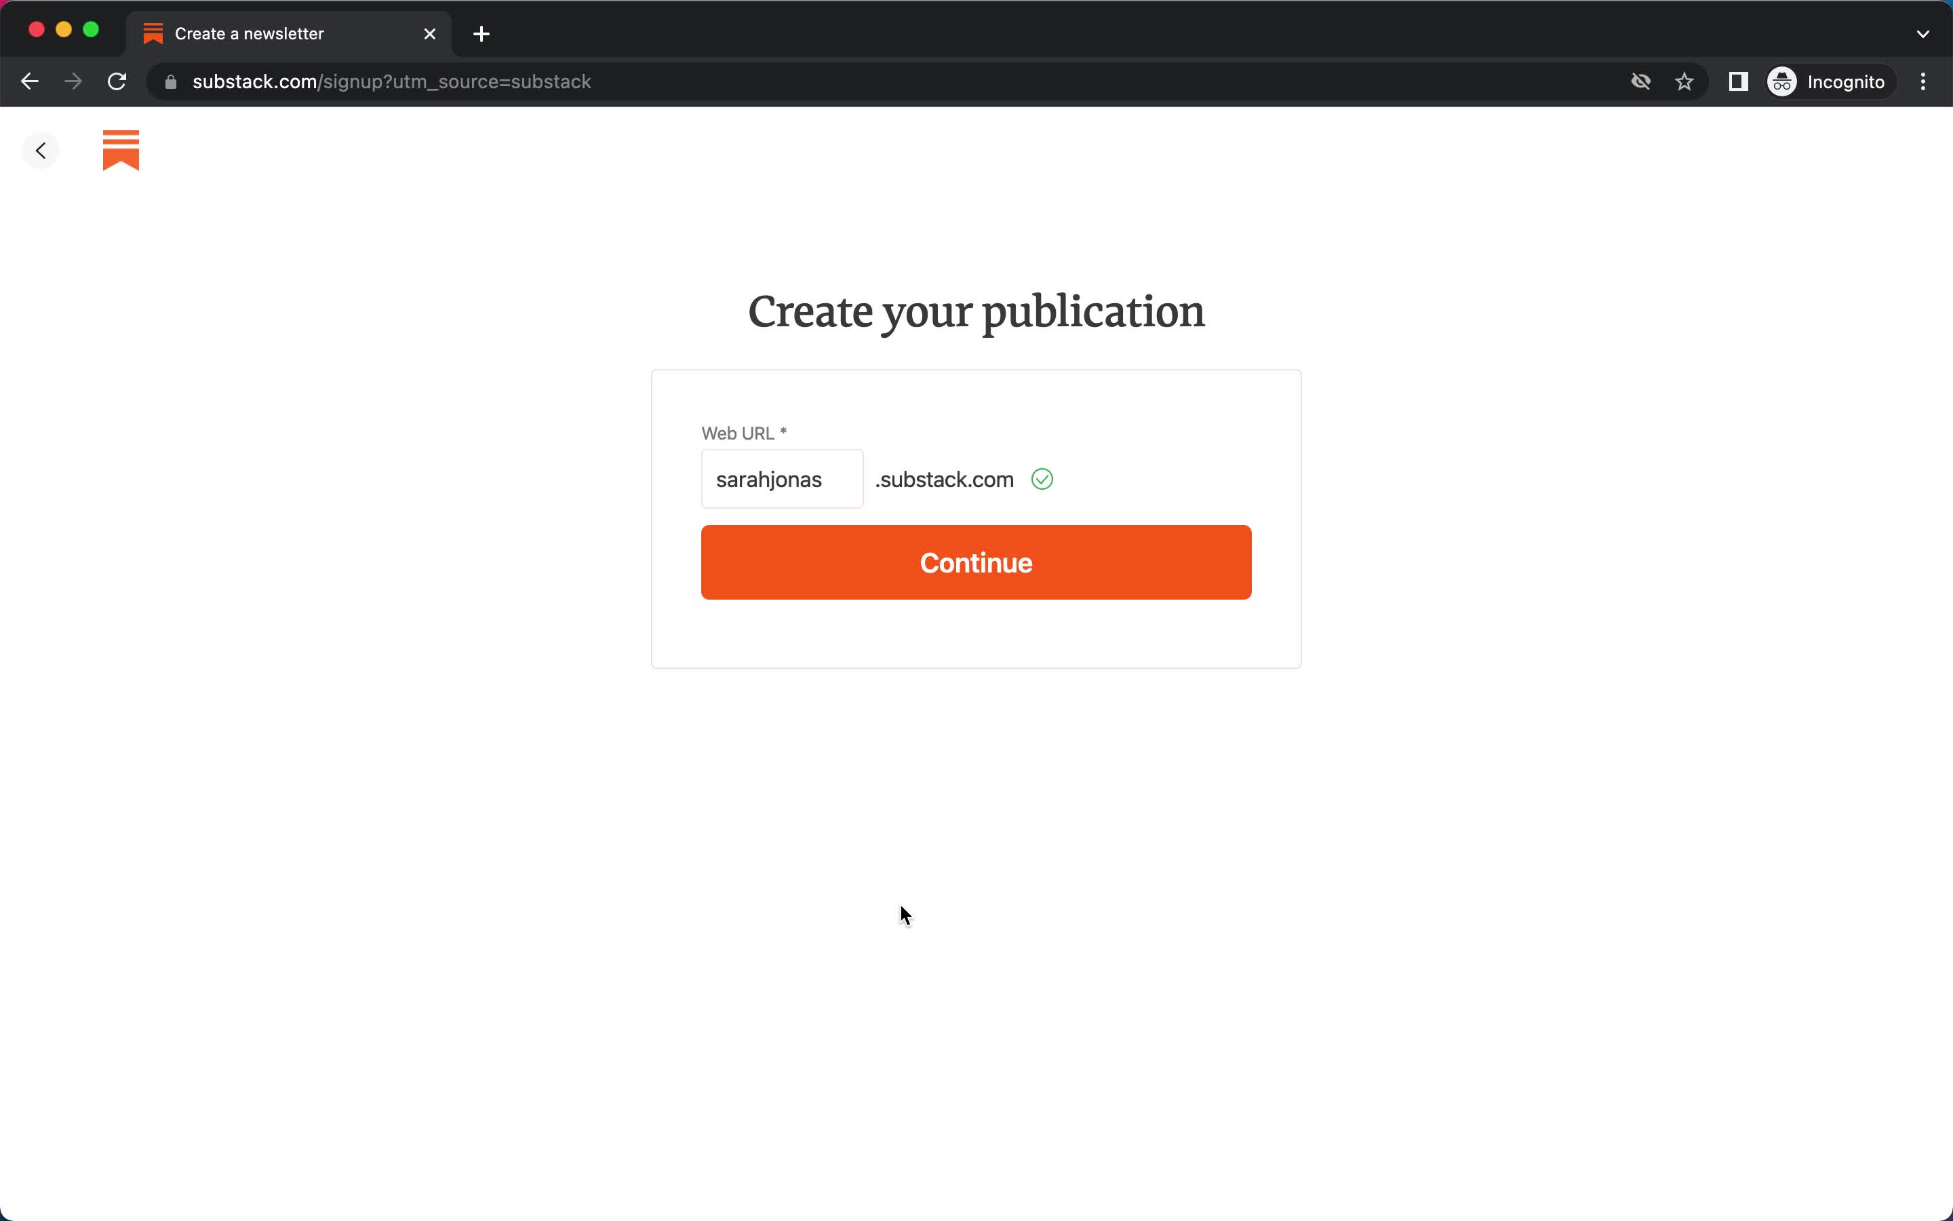
Task: Bookmark this page with the star
Action: click(x=1684, y=81)
